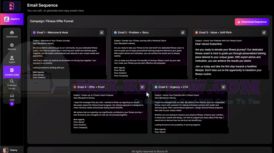
Task: Click the Email 5 - Urgency + CTA title
Action: pos(173,87)
